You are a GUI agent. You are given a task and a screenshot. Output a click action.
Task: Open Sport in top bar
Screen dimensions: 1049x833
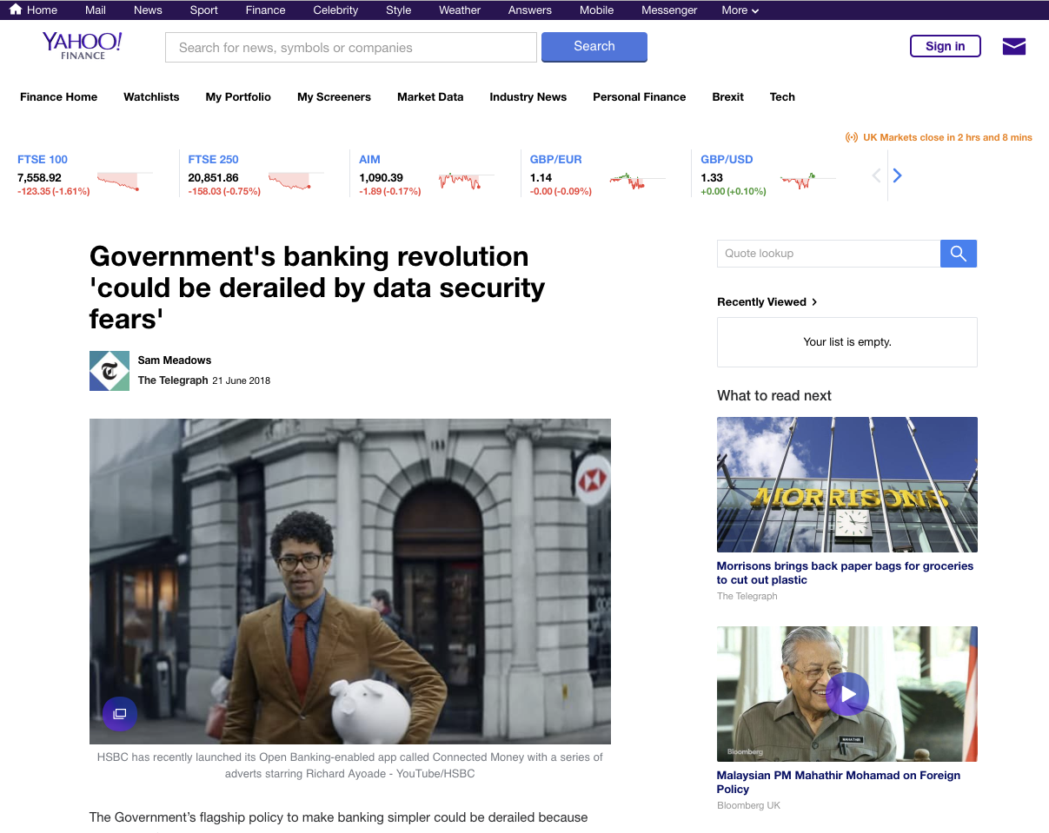point(204,10)
